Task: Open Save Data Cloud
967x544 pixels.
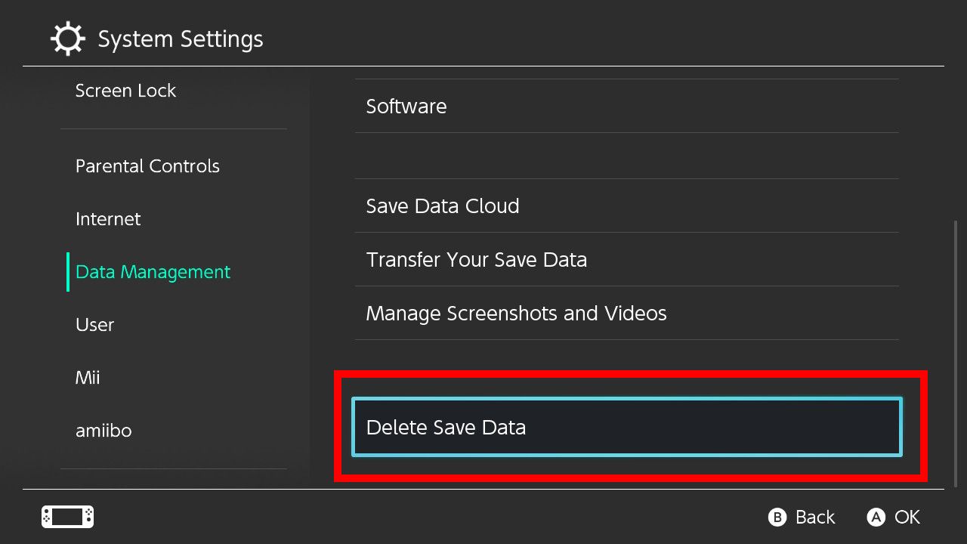Action: (443, 206)
